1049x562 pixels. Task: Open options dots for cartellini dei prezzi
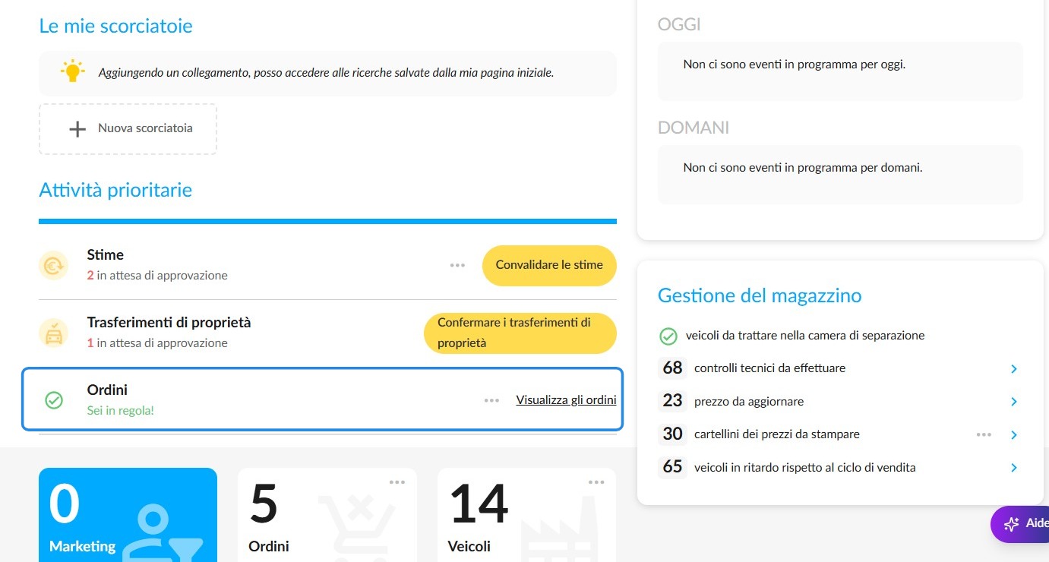click(984, 434)
